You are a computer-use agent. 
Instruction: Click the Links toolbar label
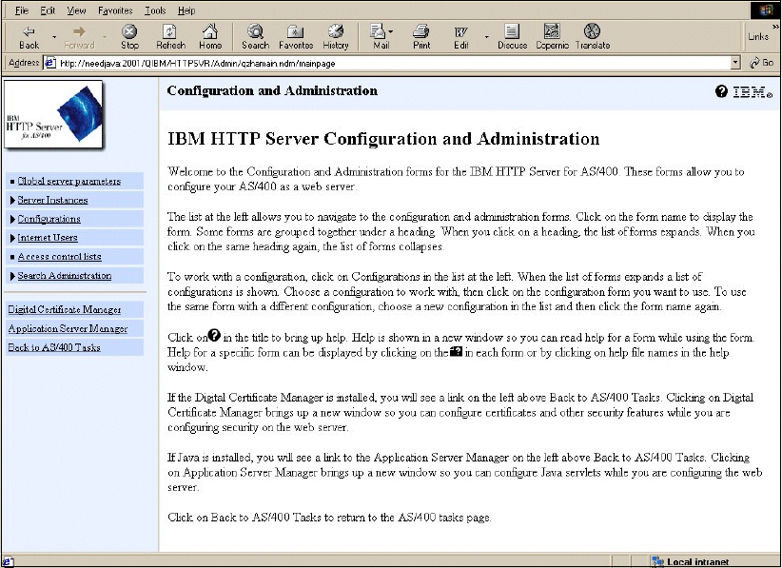click(758, 36)
